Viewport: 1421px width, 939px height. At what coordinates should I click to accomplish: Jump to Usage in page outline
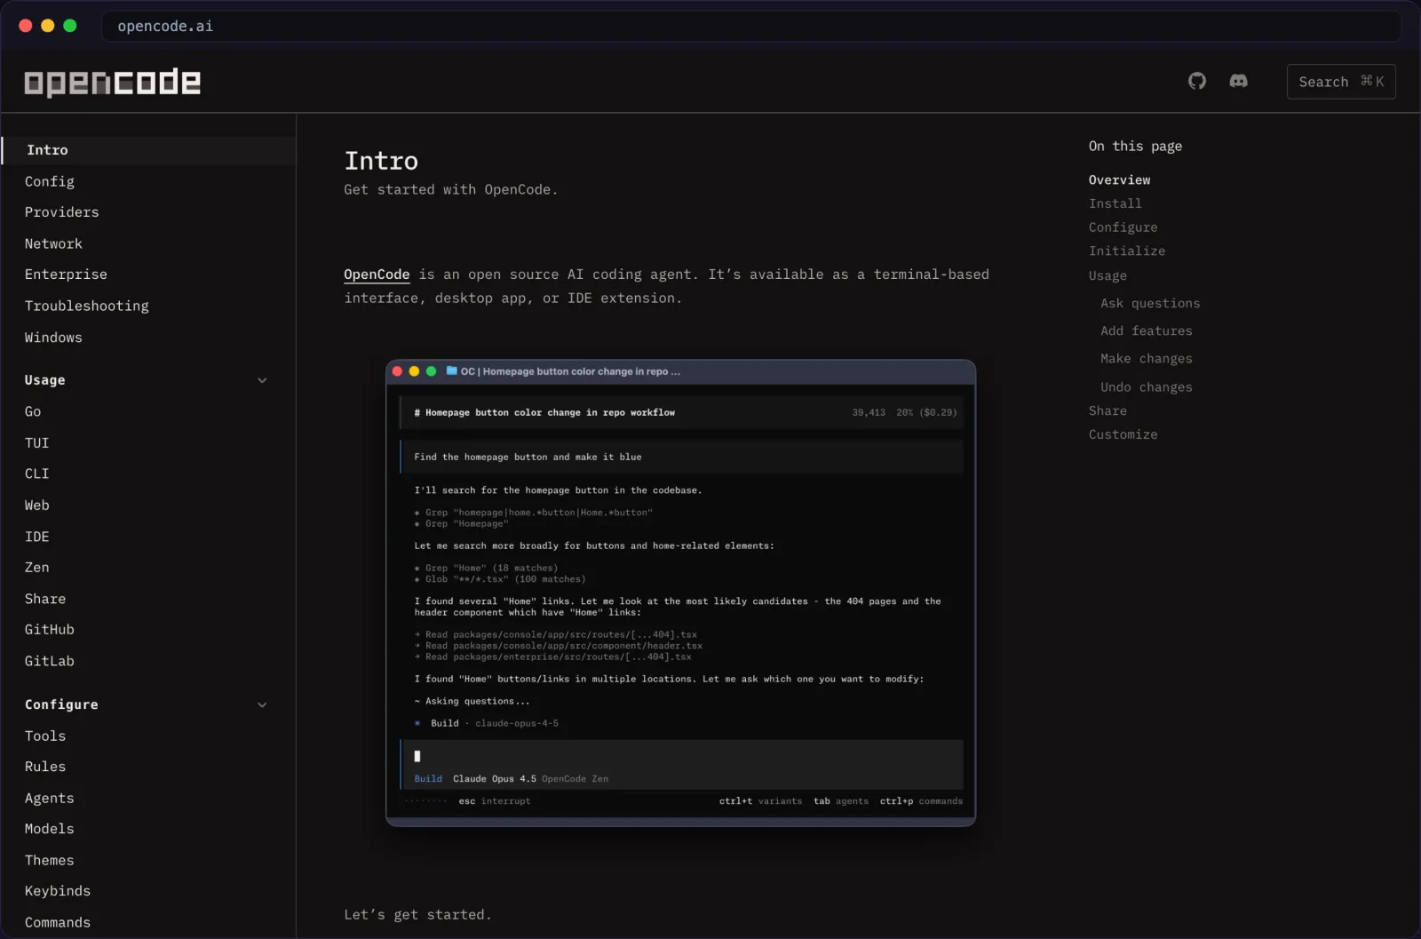(x=1107, y=275)
